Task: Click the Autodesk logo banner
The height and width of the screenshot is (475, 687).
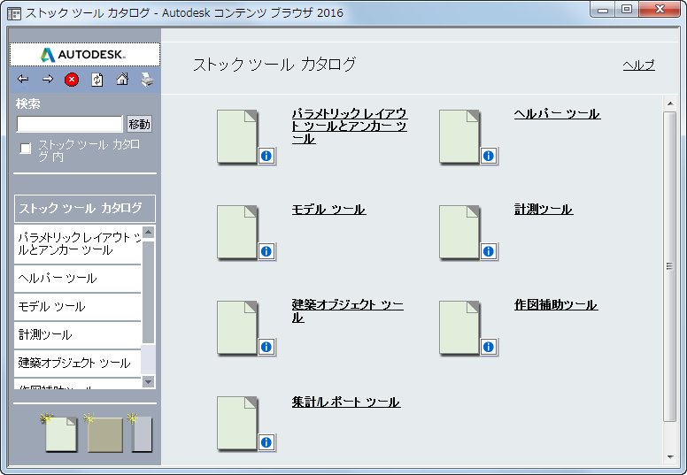Action: coord(85,54)
